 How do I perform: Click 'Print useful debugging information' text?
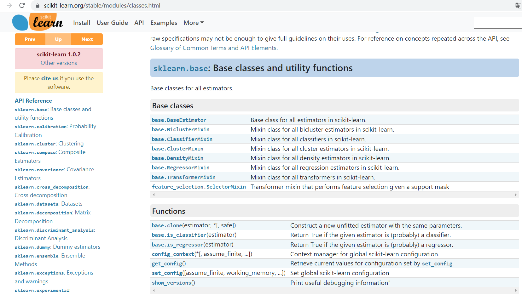click(x=340, y=283)
